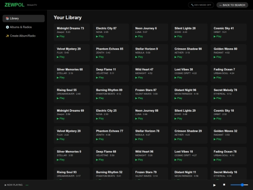Play Burning Rhythm 89
Screen dimensions: 253x190
(100, 98)
